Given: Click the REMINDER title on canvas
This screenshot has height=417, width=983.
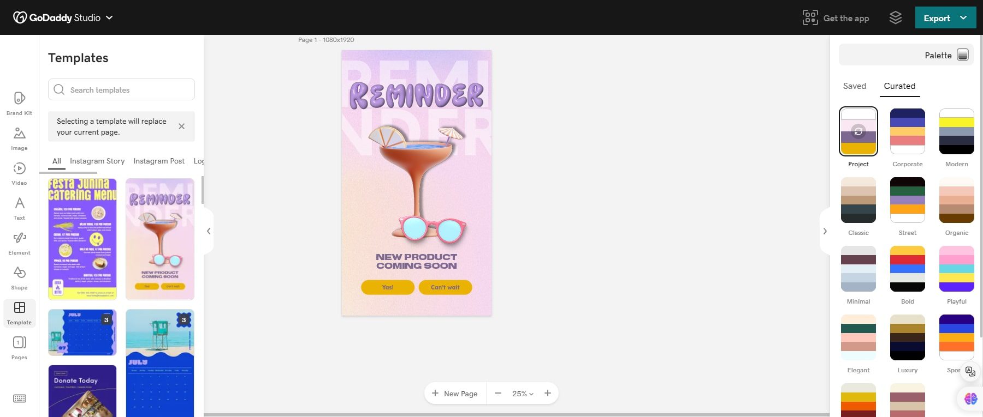Looking at the screenshot, I should tap(416, 95).
